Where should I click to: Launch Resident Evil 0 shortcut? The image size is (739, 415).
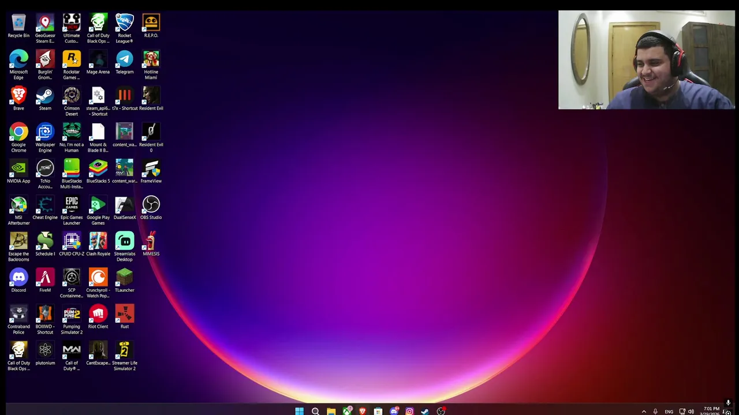tap(151, 138)
